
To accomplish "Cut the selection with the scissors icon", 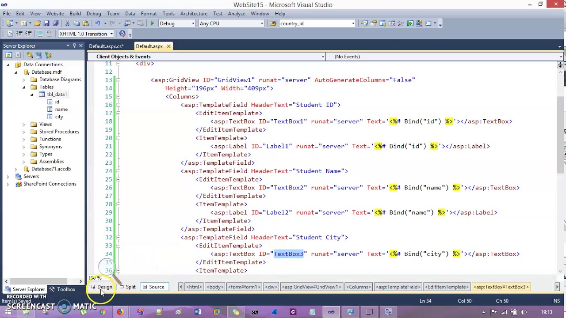I will pyautogui.click(x=67, y=23).
